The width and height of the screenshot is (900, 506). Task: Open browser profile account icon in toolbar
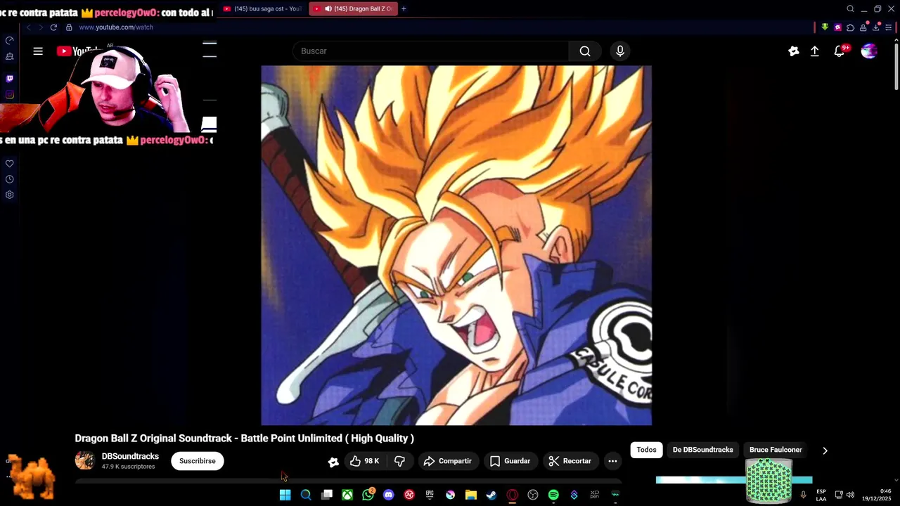click(863, 27)
